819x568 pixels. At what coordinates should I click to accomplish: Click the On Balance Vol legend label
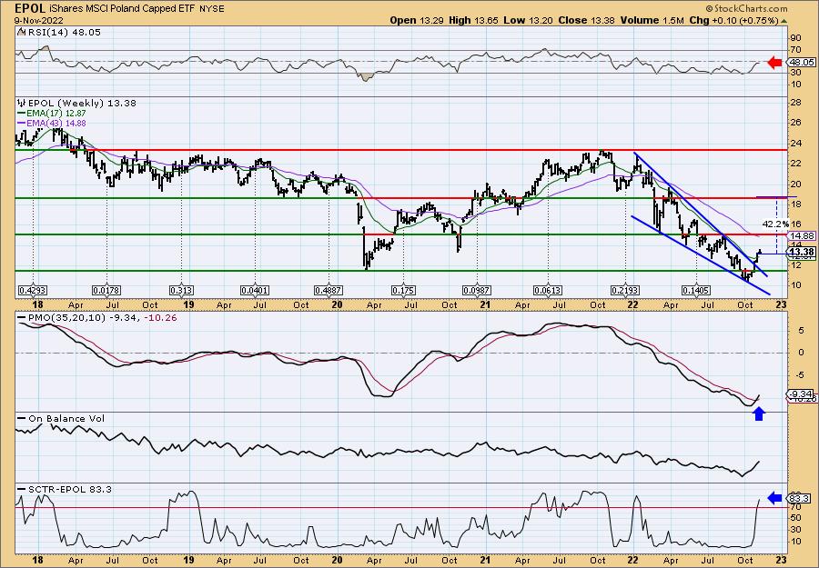point(66,418)
